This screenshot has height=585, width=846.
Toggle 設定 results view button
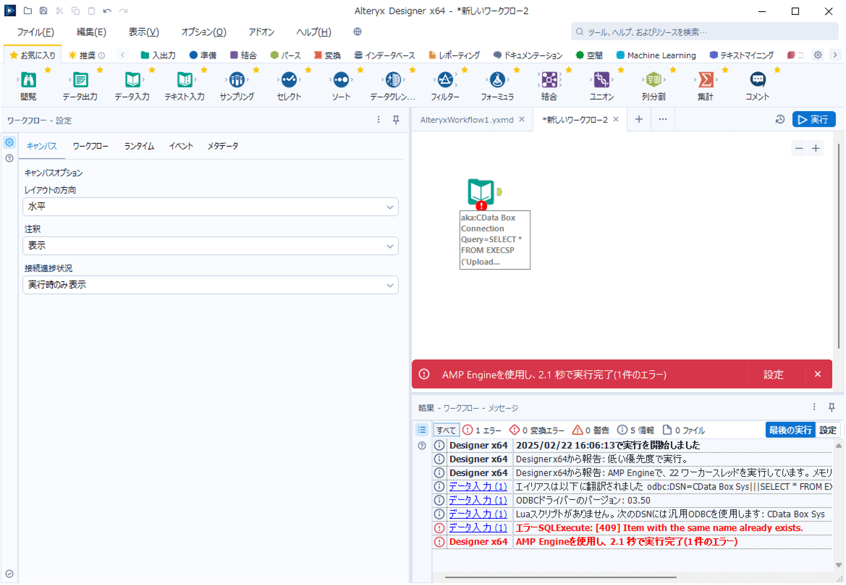pos(827,430)
